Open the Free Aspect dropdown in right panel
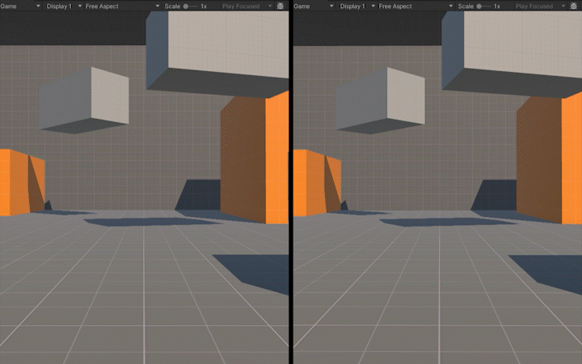This screenshot has height=364, width=582. click(415, 6)
